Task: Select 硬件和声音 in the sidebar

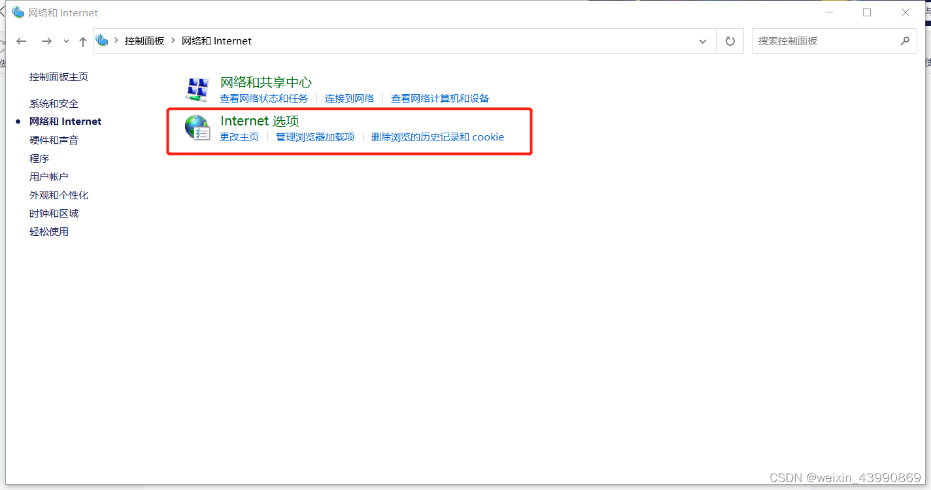Action: click(54, 140)
